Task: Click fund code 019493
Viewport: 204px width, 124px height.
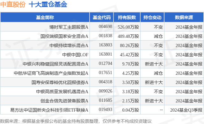Action: pyautogui.click(x=106, y=109)
